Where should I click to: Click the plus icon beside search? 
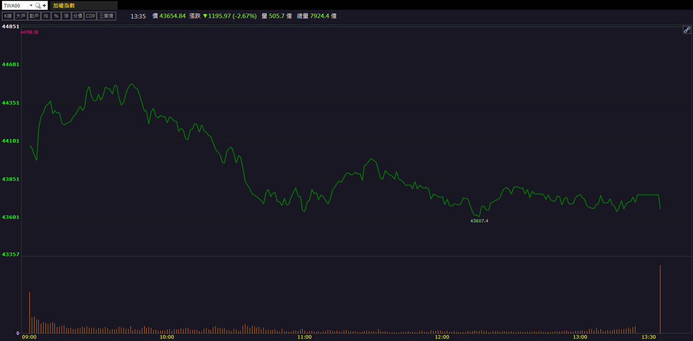[44, 6]
